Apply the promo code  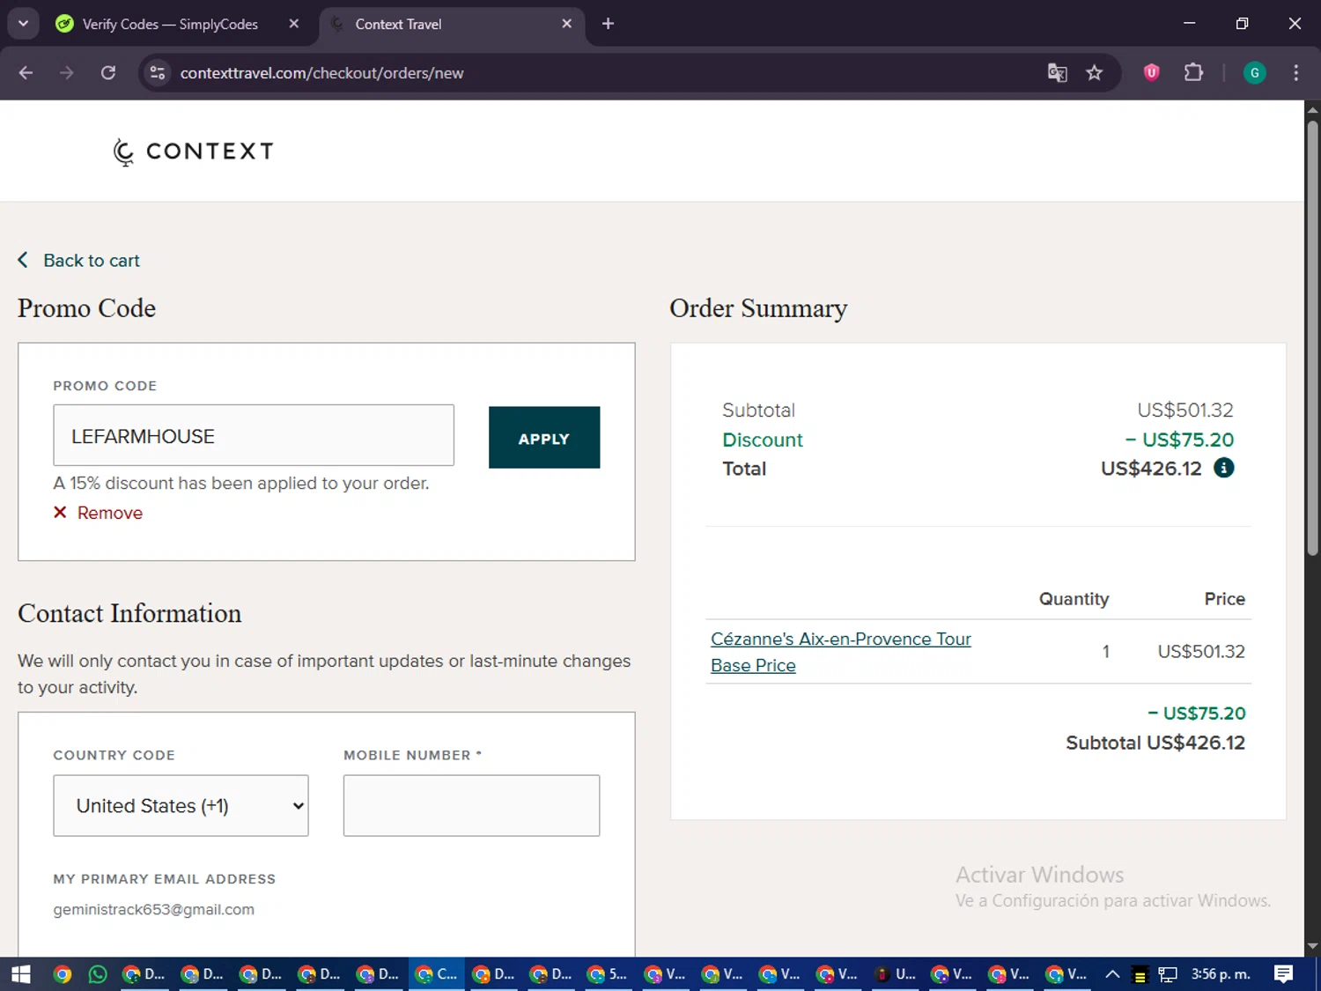pyautogui.click(x=544, y=438)
